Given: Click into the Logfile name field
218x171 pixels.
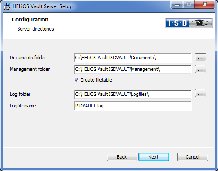Looking at the screenshot, I should [x=133, y=106].
